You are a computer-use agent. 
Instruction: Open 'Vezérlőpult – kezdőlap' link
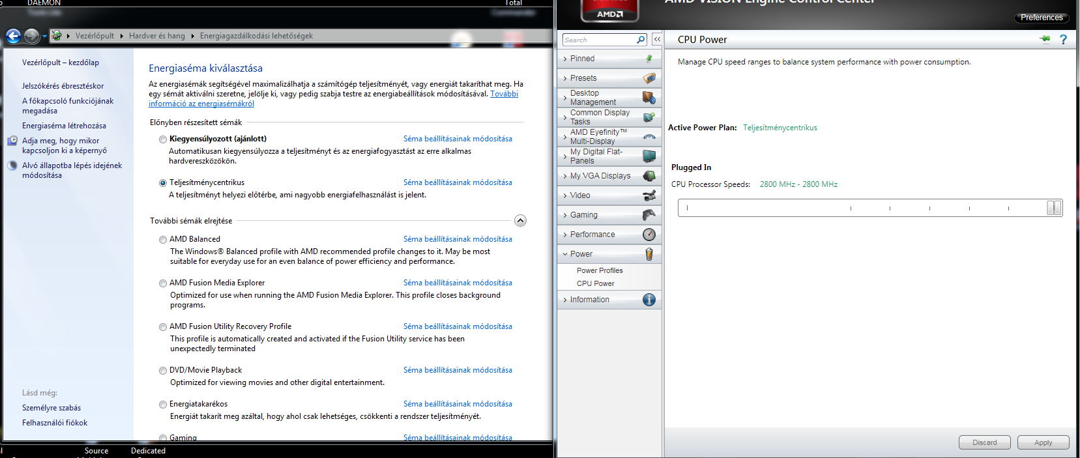coord(61,63)
